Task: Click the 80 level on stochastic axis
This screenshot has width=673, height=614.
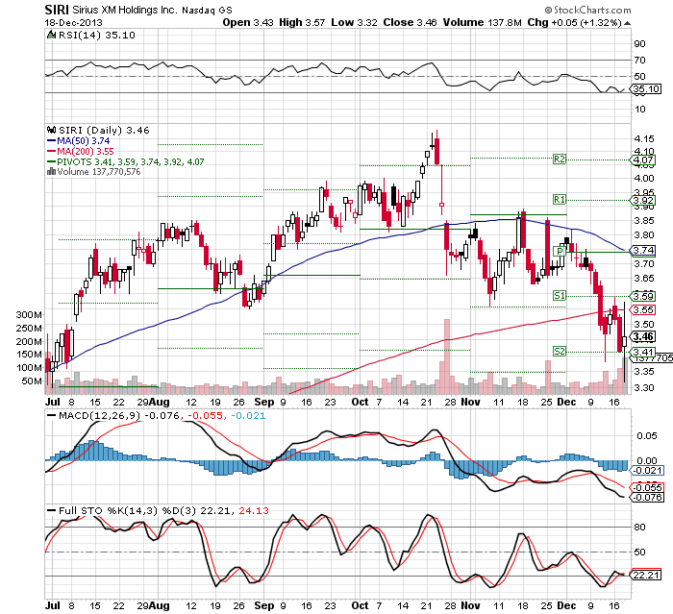Action: [x=639, y=527]
